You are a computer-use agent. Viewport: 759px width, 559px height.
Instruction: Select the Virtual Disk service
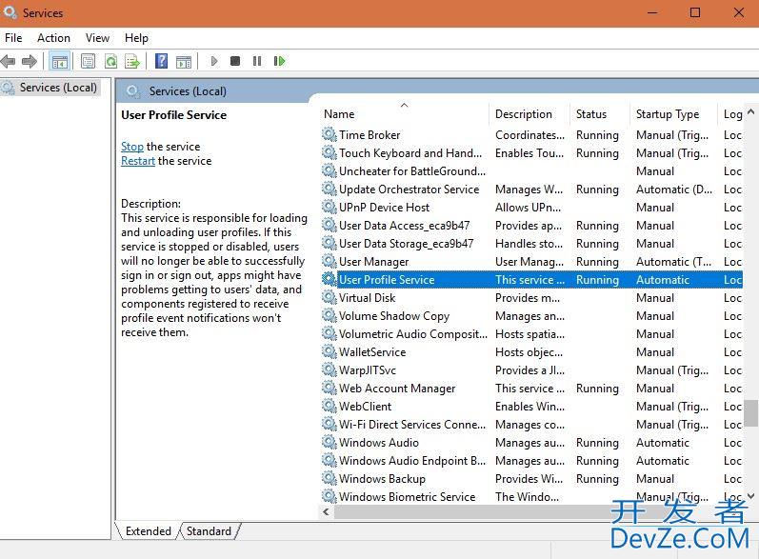pyautogui.click(x=531, y=298)
